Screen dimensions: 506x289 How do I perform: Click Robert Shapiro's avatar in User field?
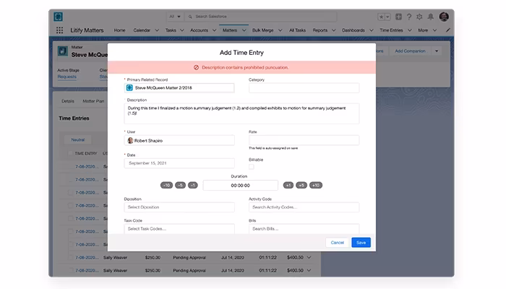(x=130, y=141)
